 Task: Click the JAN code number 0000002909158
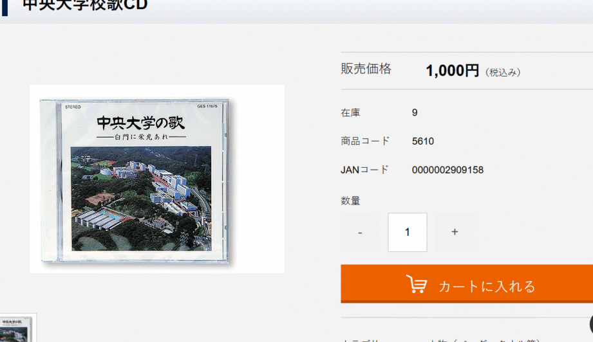pyautogui.click(x=447, y=170)
